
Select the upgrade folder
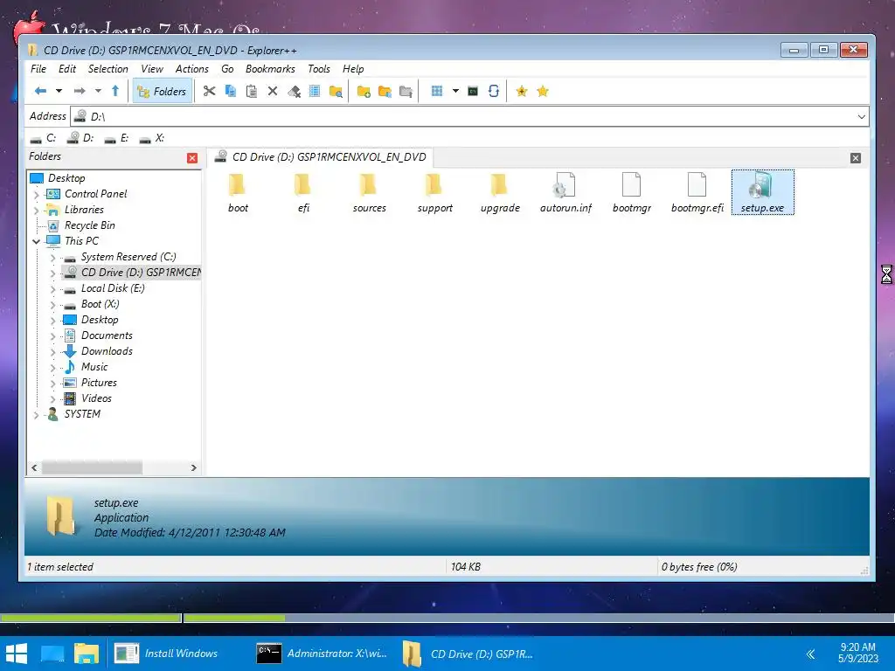pos(500,193)
